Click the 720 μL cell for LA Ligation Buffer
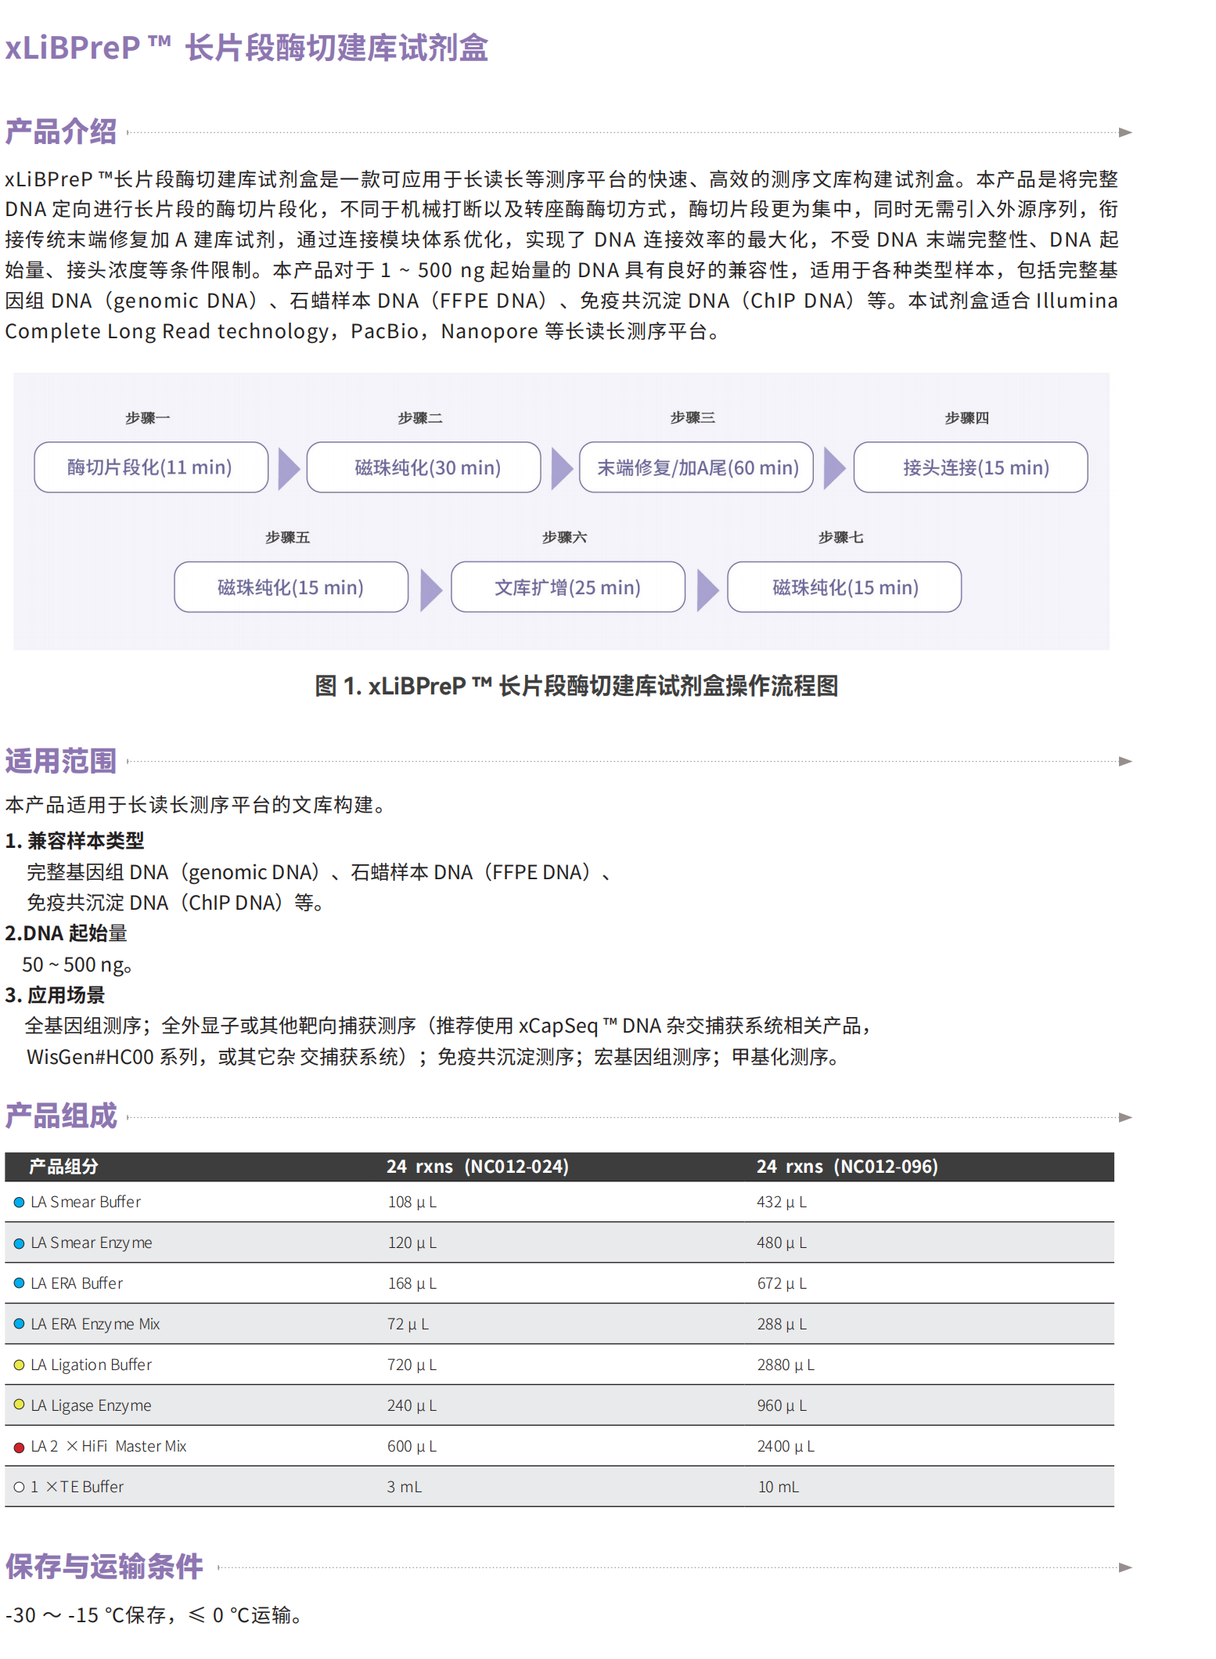Image resolution: width=1216 pixels, height=1659 pixels. coord(412,1365)
